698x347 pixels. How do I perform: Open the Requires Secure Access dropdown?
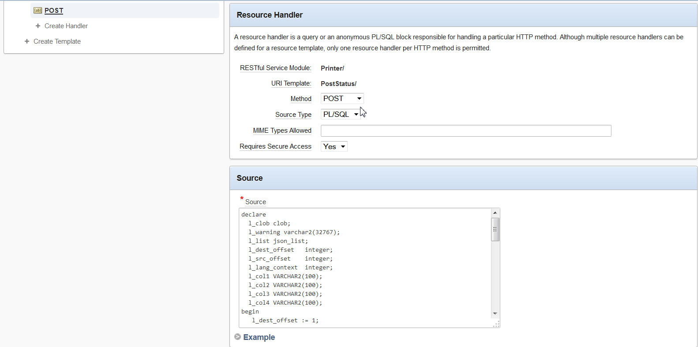334,146
